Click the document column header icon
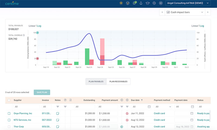This screenshot has height=130, width=217. coord(71,100)
